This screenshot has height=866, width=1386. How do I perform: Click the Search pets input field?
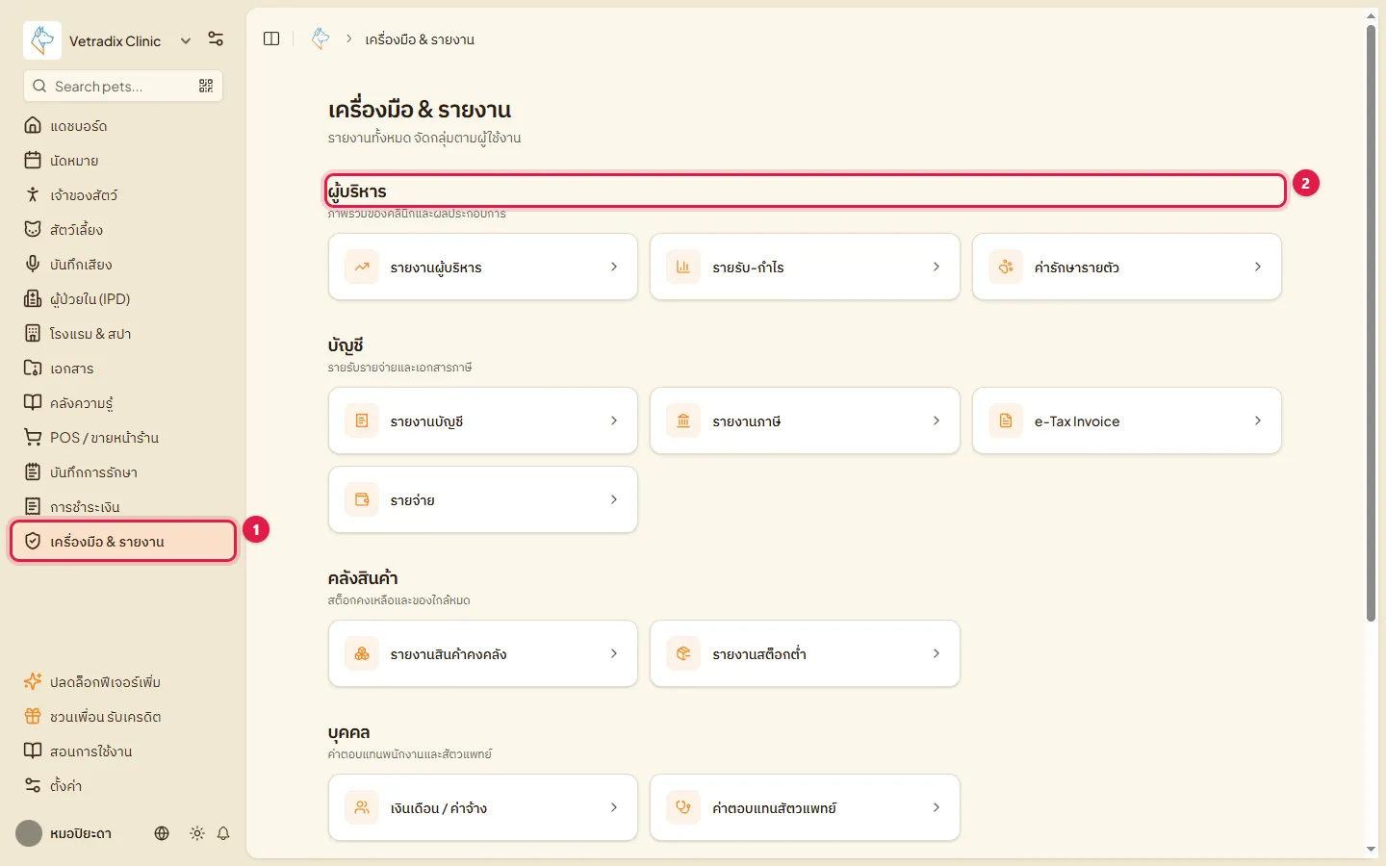(123, 86)
